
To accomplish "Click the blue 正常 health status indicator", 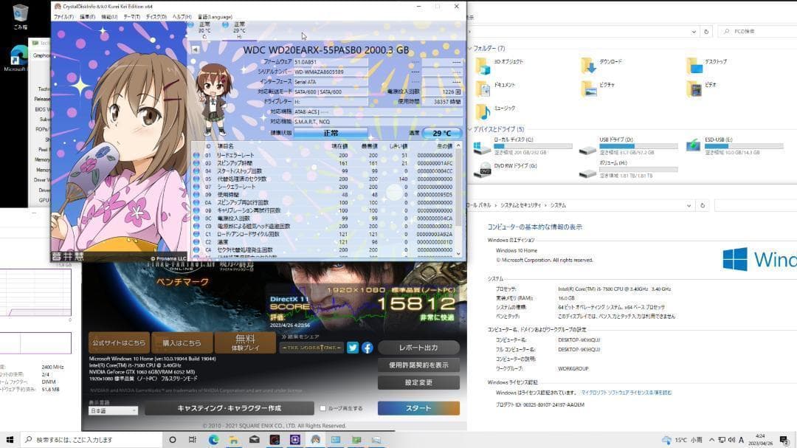I will 331,133.
